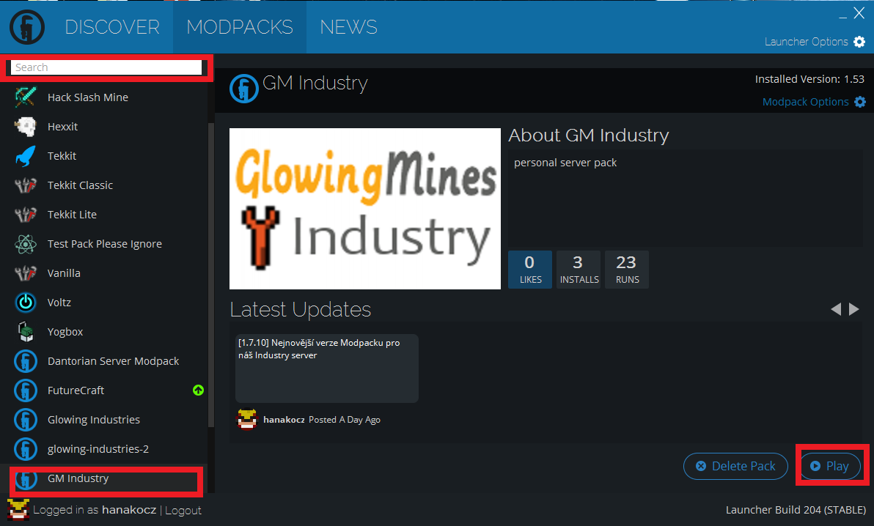Image resolution: width=874 pixels, height=526 pixels.
Task: Click the Launcher Options text link
Action: point(806,42)
